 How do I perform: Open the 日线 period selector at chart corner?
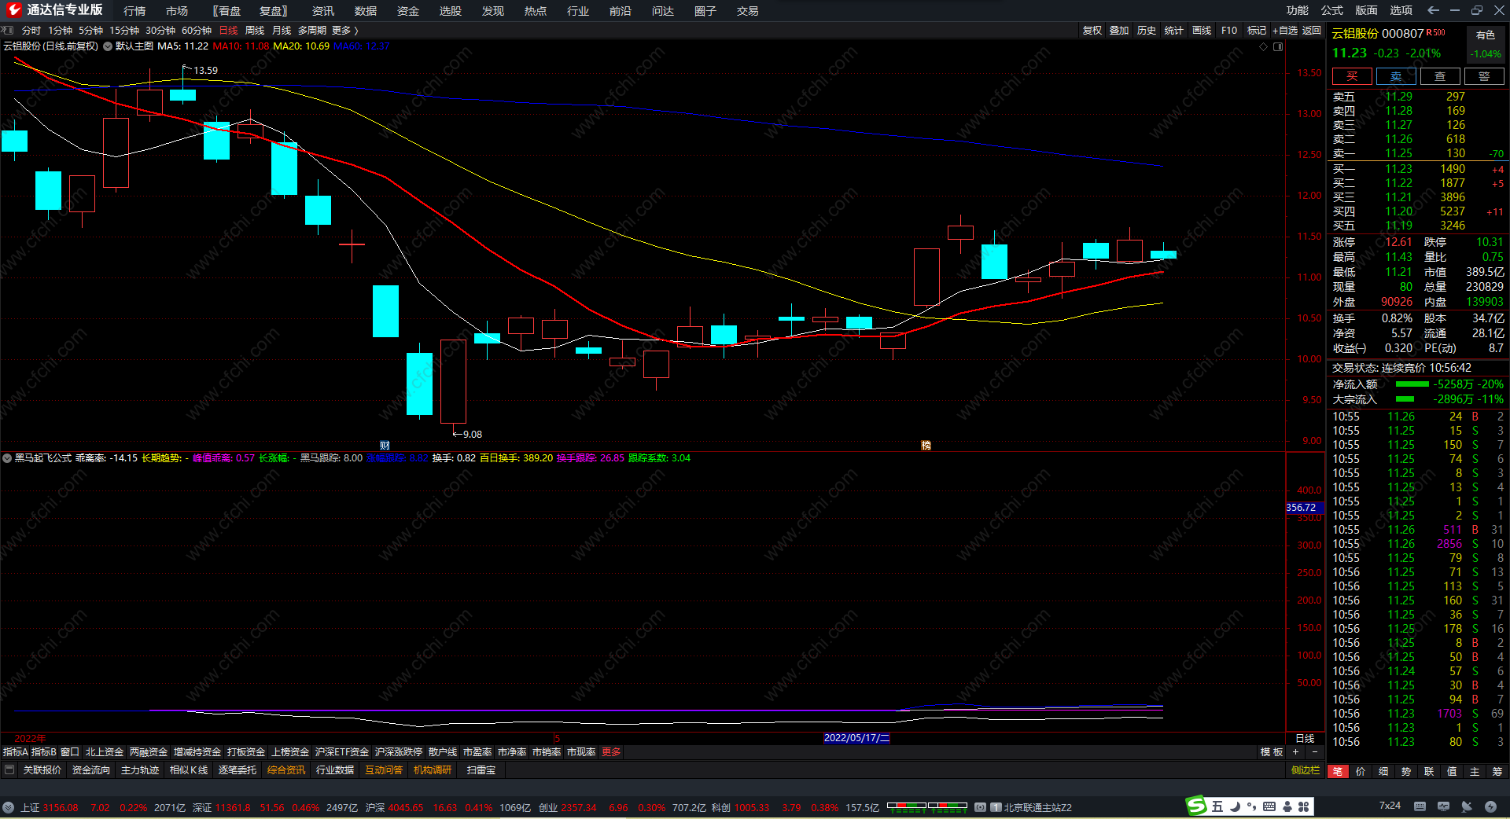tap(1305, 739)
